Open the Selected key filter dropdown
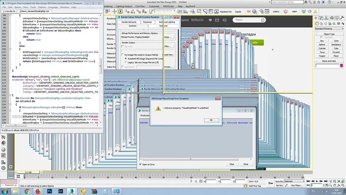 click(294, 181)
